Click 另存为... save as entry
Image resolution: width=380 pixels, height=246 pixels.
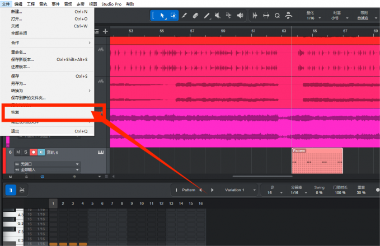coord(18,83)
